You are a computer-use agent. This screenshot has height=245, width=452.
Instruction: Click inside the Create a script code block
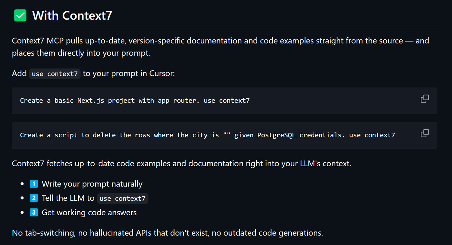[224, 135]
